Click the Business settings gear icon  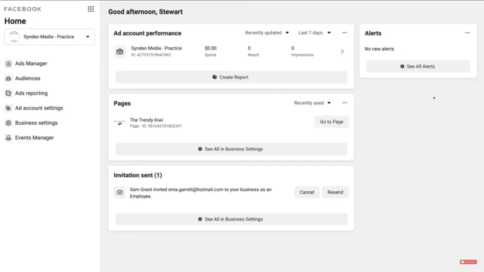point(9,123)
